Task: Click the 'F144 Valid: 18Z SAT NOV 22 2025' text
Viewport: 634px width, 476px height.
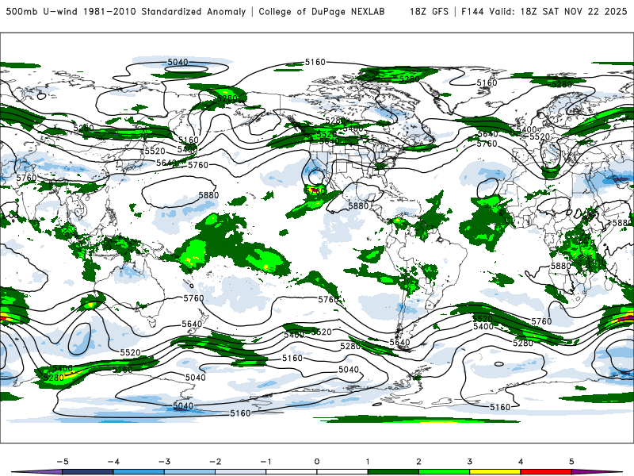Action: coord(544,11)
